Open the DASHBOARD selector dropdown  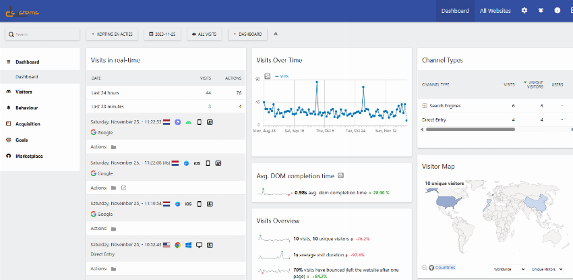tap(247, 34)
